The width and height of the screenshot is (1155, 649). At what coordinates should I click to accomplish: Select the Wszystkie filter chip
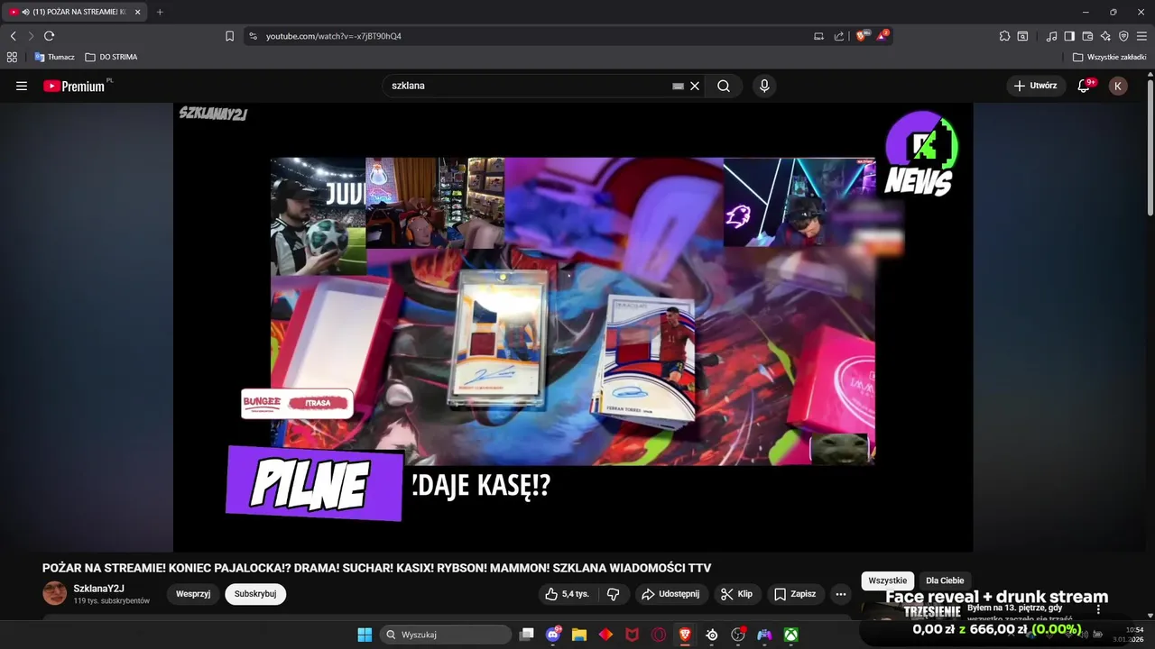tap(888, 580)
